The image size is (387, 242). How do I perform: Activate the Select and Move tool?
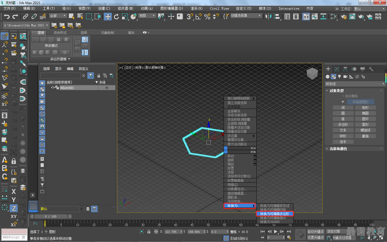pyautogui.click(x=108, y=17)
